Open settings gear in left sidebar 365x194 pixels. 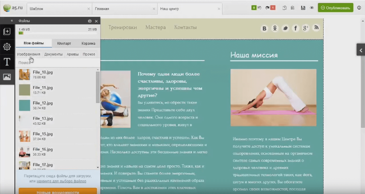click(7, 47)
